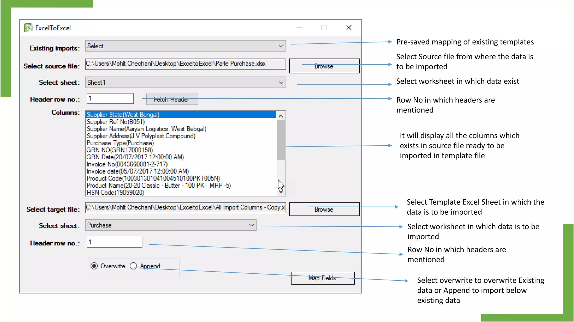This screenshot has width=574, height=322.
Task: Select the Append radio button
Action: 133,266
